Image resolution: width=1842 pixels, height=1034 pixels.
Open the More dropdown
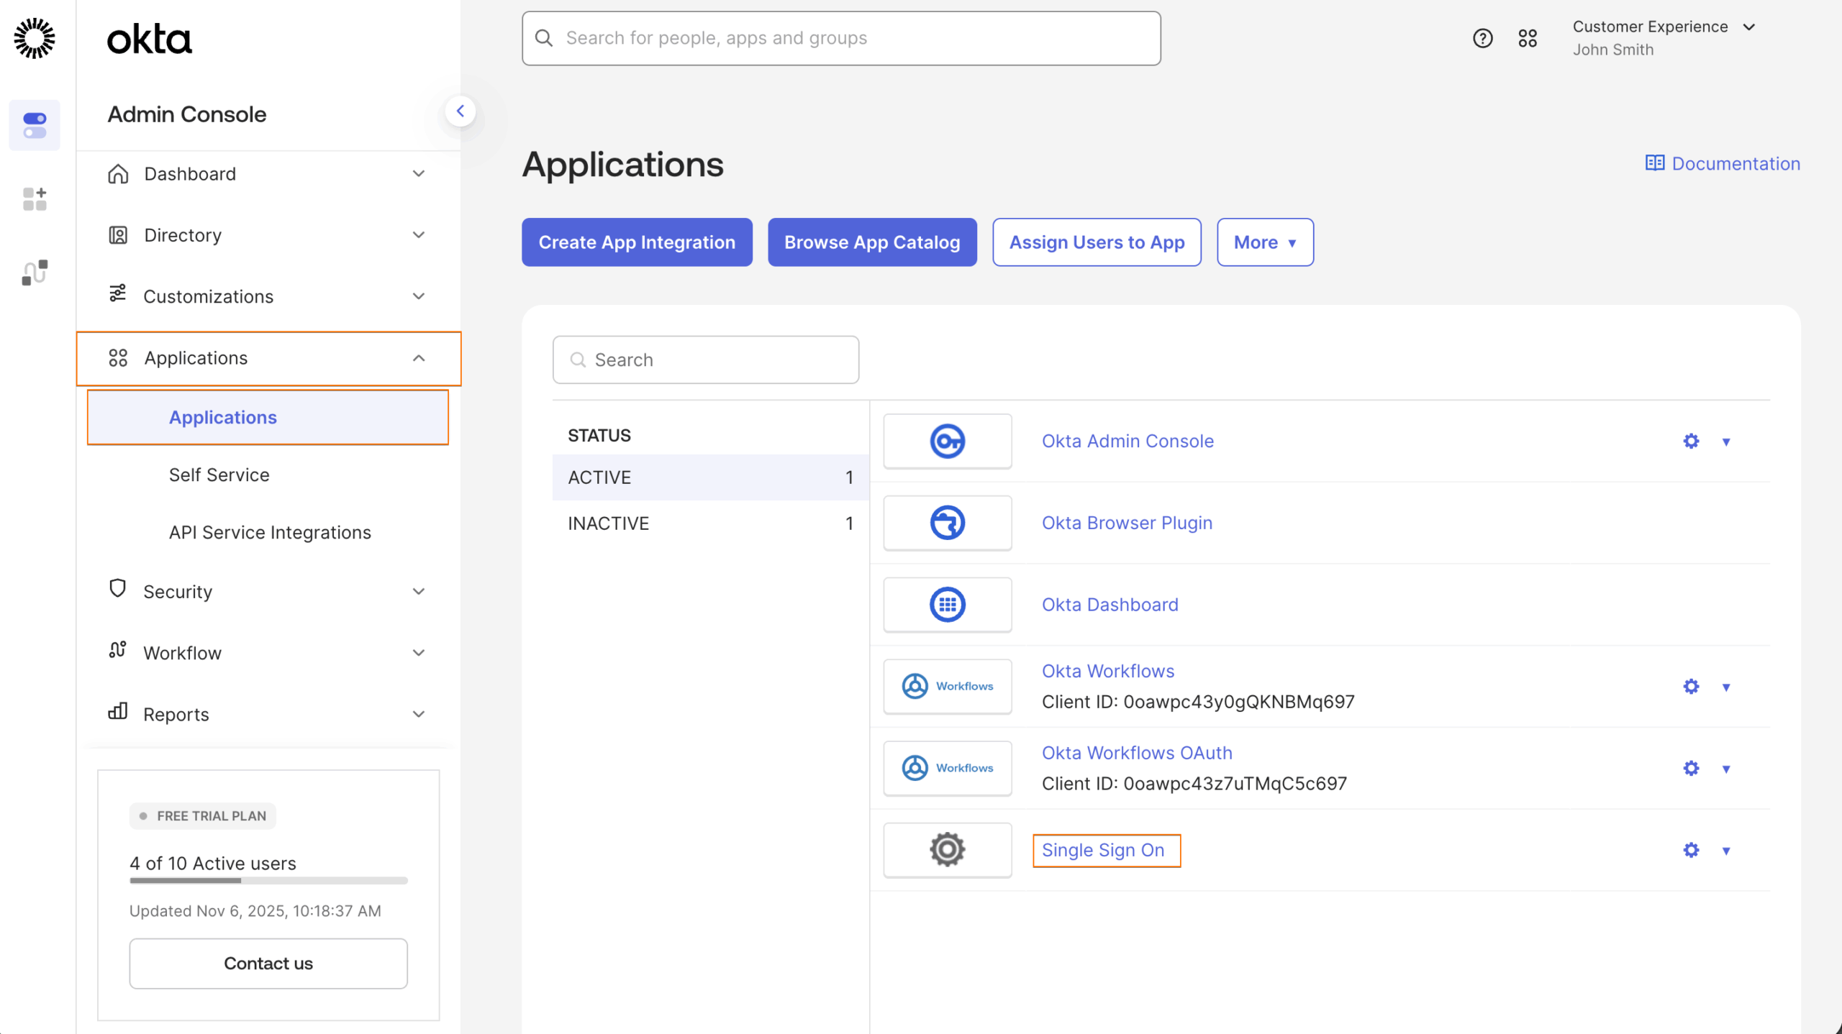click(1264, 242)
